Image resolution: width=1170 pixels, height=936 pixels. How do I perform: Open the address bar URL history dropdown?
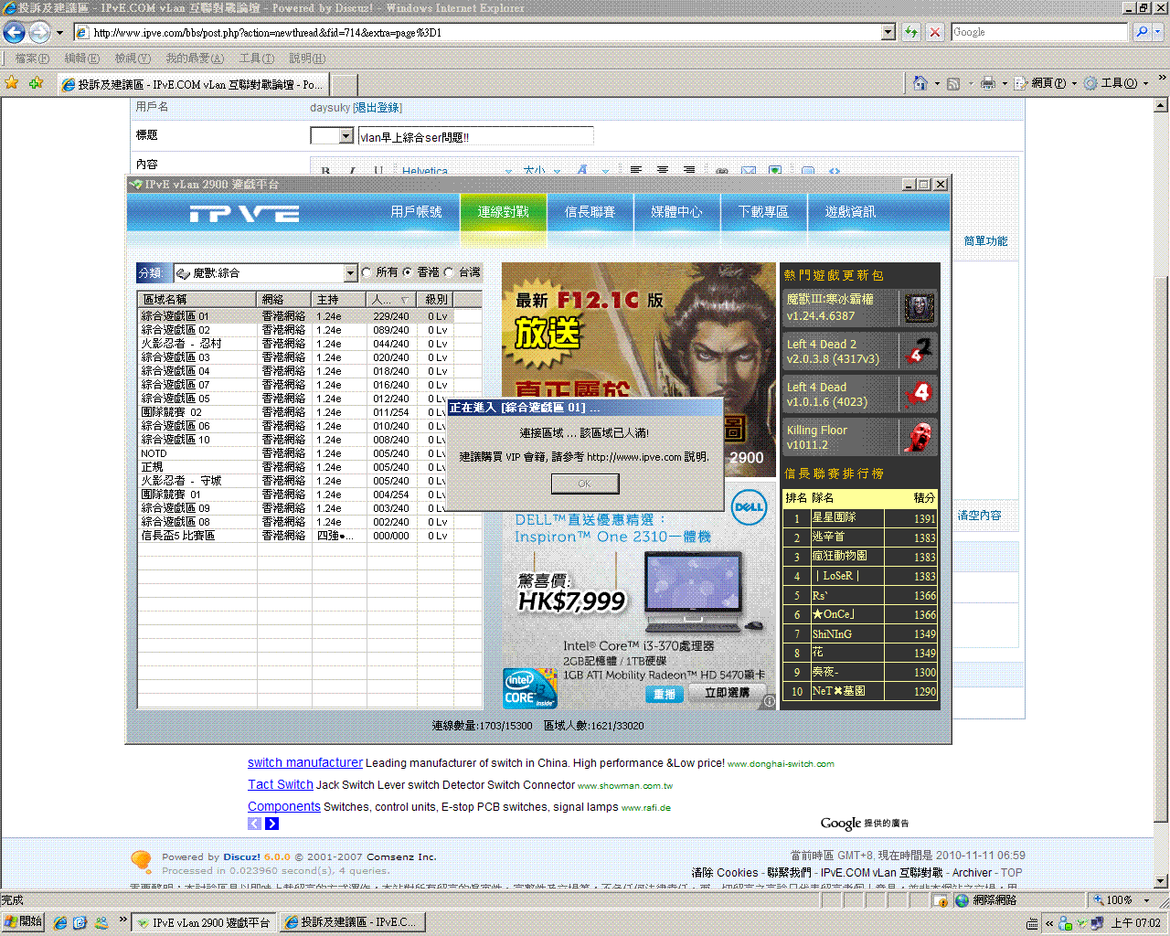point(888,32)
